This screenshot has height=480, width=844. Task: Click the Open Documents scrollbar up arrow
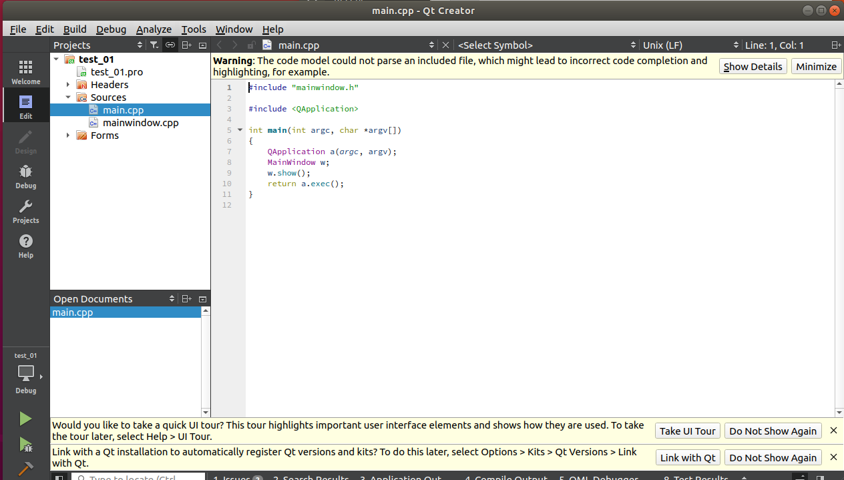point(206,311)
